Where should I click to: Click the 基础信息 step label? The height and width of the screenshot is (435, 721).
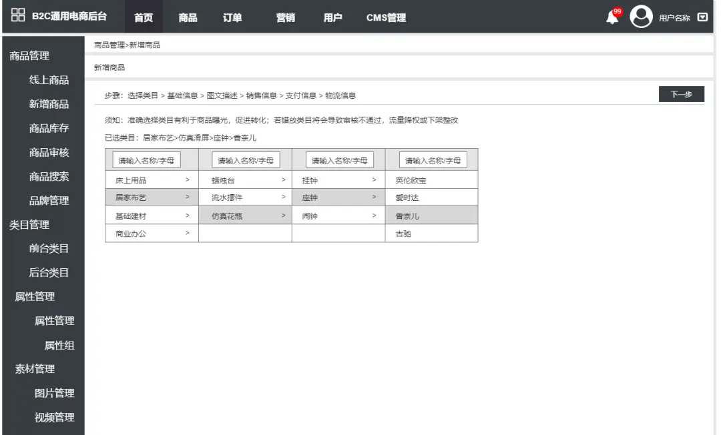182,95
